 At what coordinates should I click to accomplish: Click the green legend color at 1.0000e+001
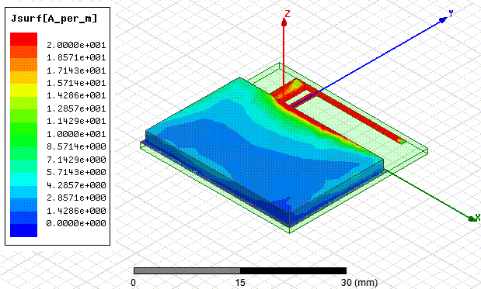[23, 129]
